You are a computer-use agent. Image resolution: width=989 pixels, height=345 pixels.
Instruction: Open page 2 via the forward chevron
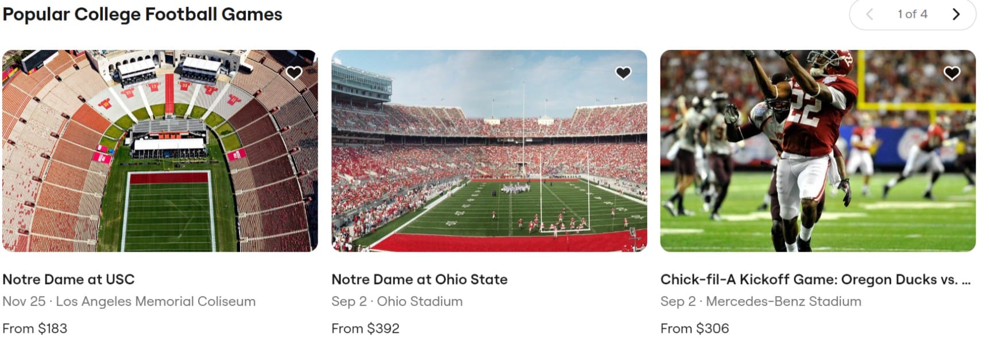956,14
